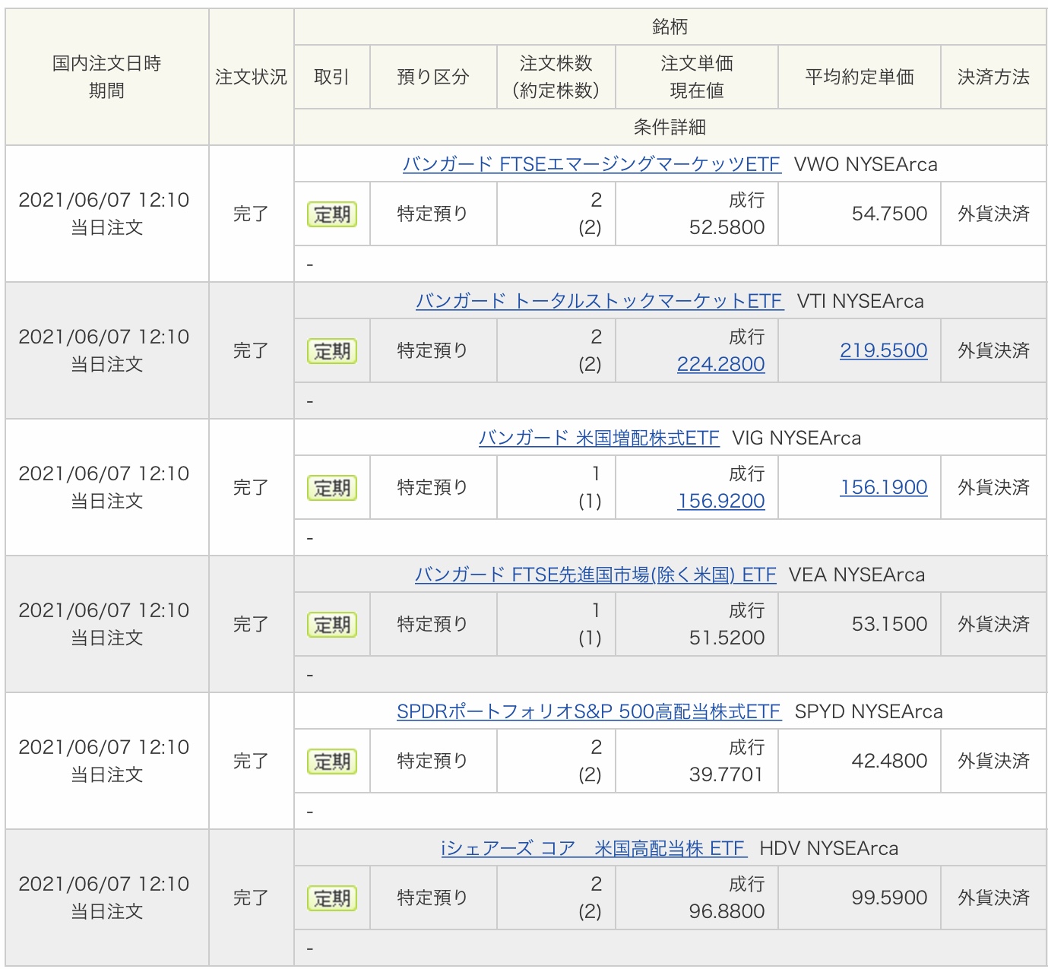Click 完了 status in the VIG row
This screenshot has width=1048, height=969.
pos(251,487)
